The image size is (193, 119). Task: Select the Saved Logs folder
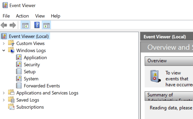[28, 100]
